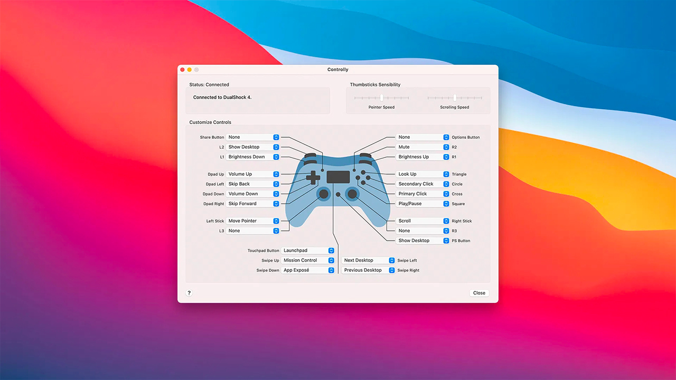Image resolution: width=676 pixels, height=380 pixels.
Task: Open the Square Play/Pause dropdown
Action: point(423,204)
